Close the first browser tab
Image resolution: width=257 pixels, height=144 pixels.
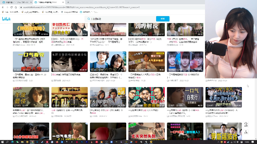click(x=31, y=2)
